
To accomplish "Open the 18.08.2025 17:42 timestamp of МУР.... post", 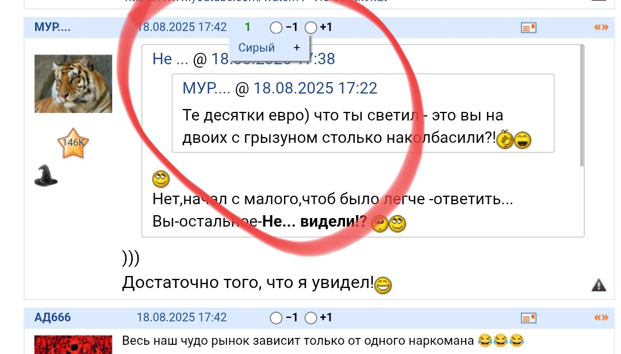I will 182,27.
